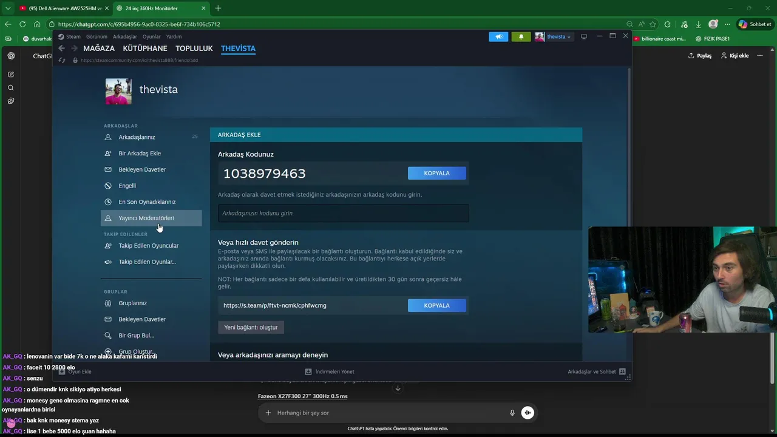This screenshot has width=777, height=437.
Task: Copy the friend code with KOPYALA
Action: point(437,173)
